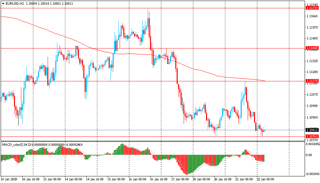Click the 17 Jan 08:00 time label
The image size is (320, 183).
pyautogui.click(x=180, y=179)
